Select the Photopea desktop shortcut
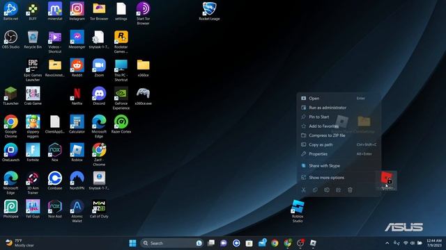Viewport: 446px width, 250px height. pyautogui.click(x=11, y=209)
